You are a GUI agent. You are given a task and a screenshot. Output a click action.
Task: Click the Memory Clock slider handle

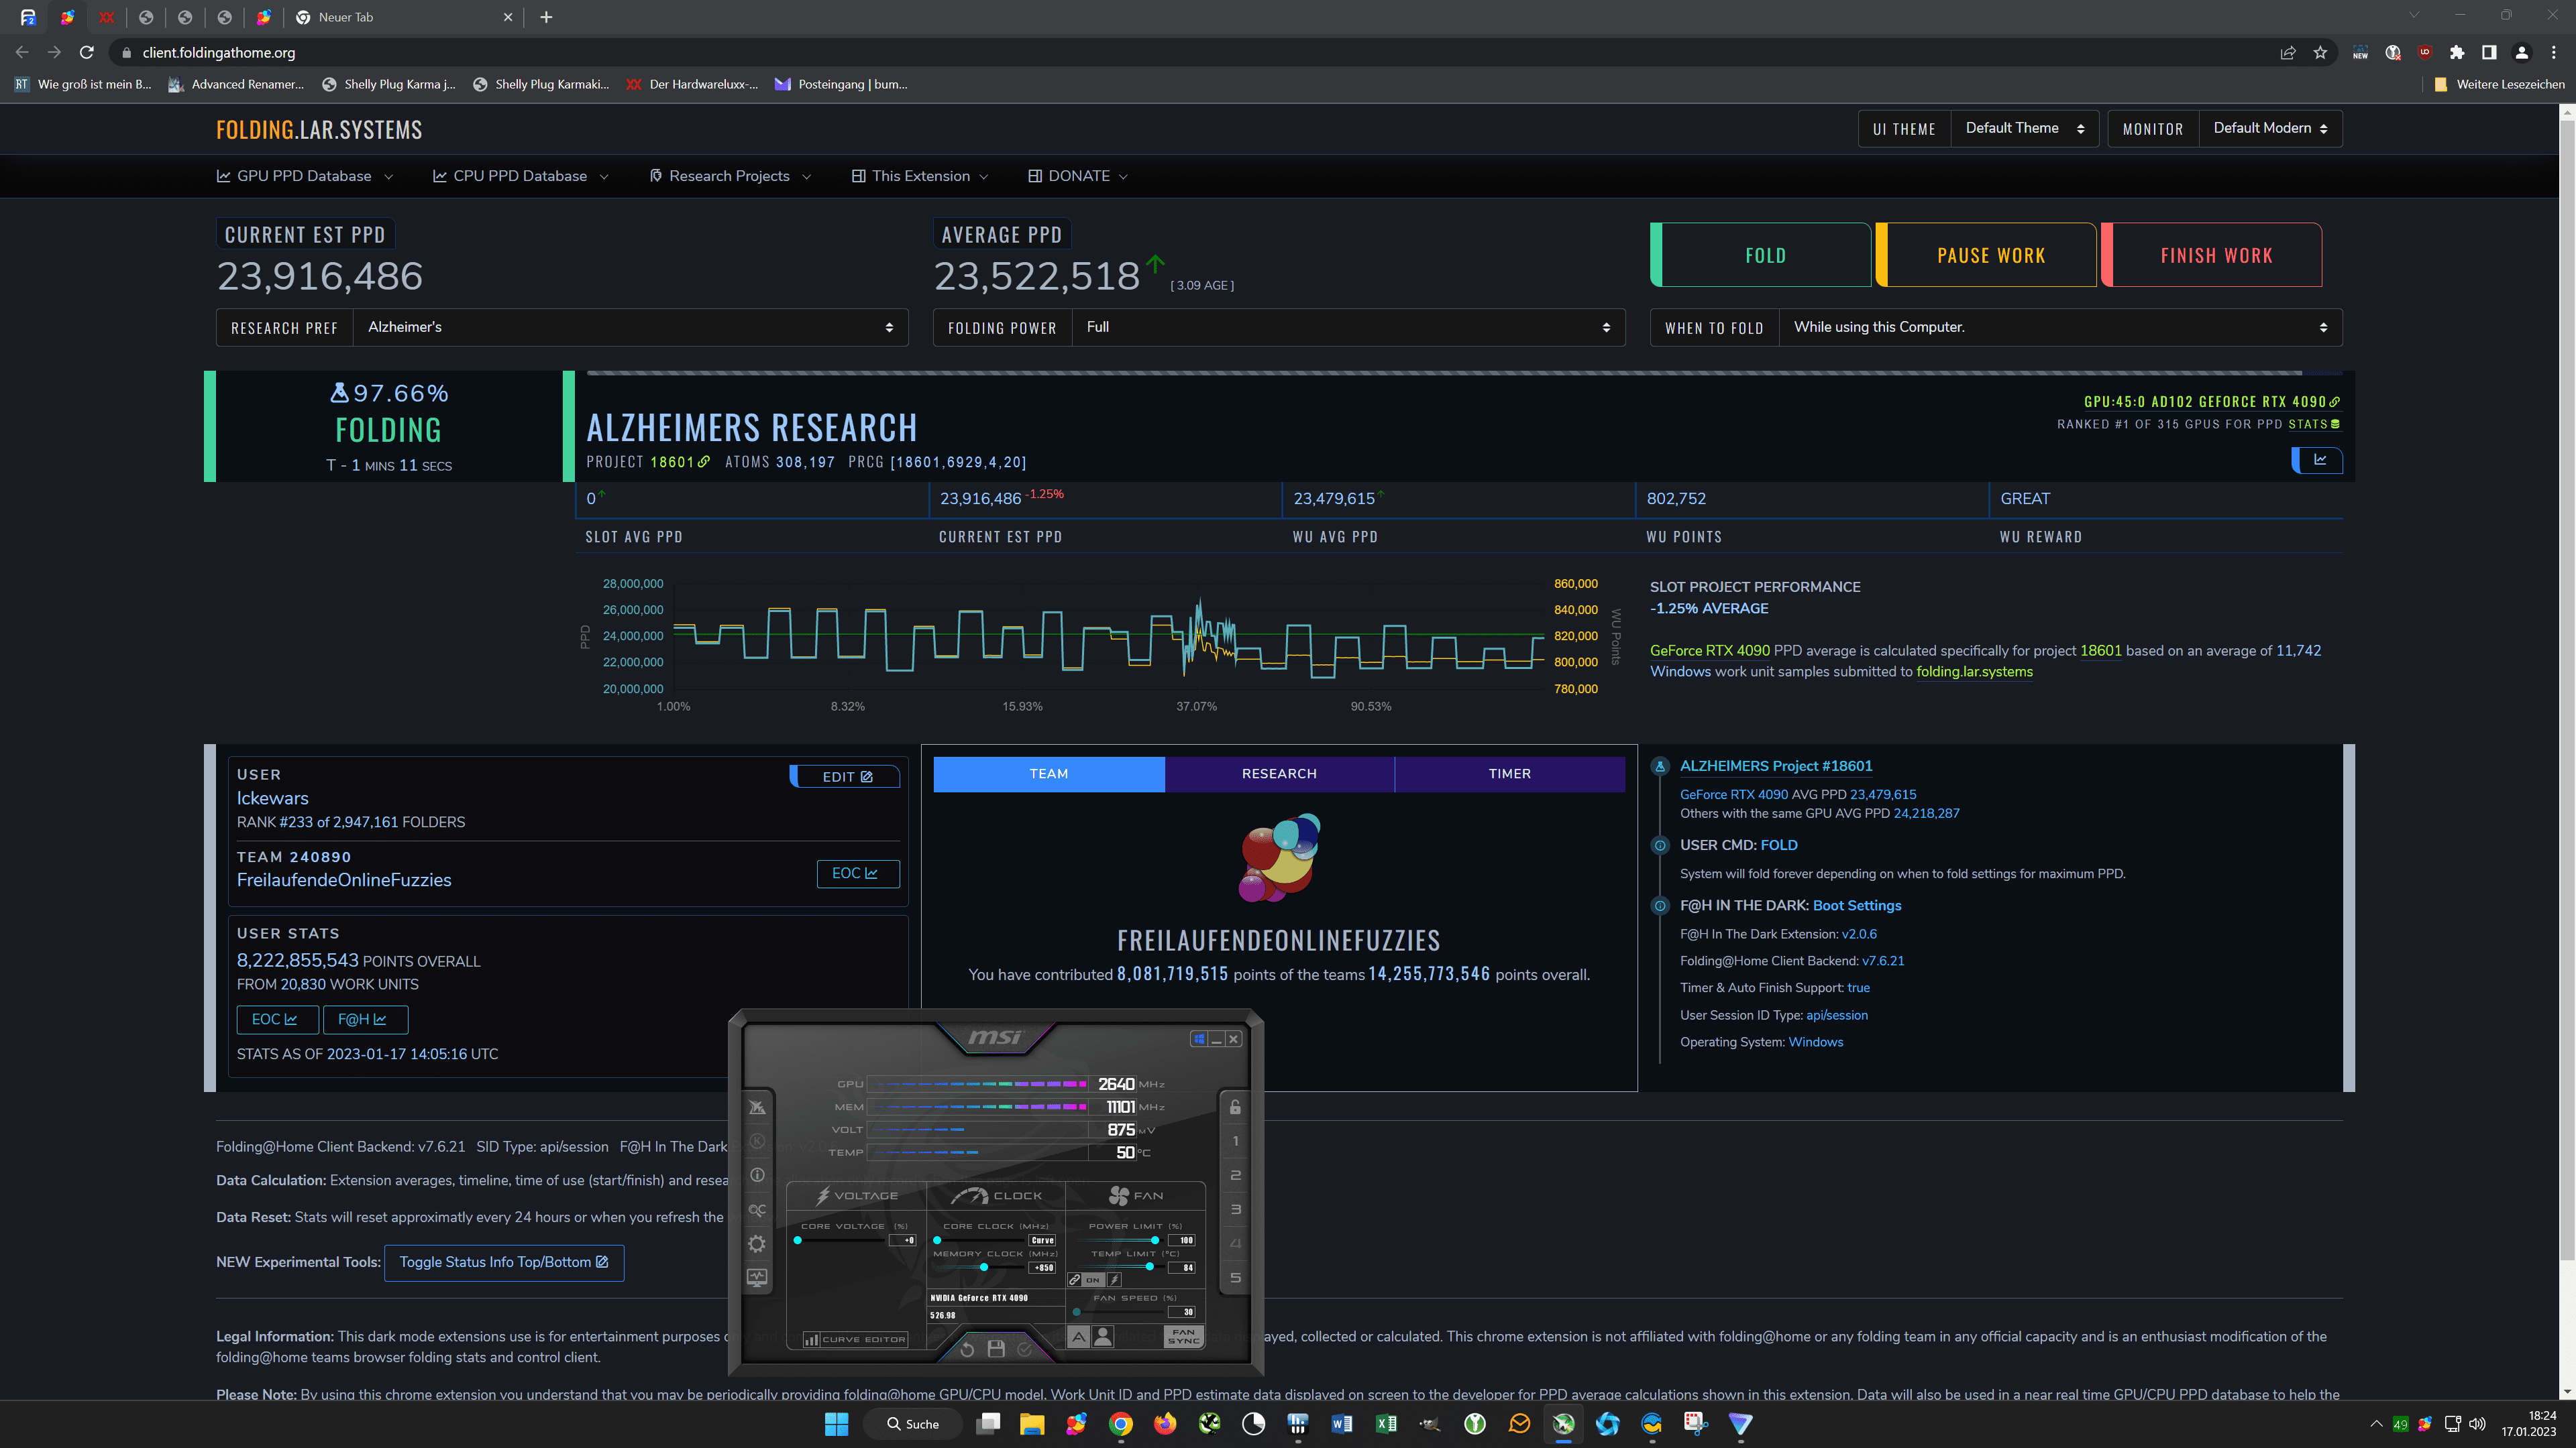point(984,1267)
